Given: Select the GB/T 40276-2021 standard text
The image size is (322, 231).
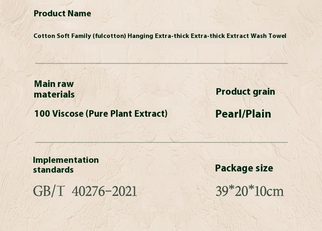Looking at the screenshot, I should [x=85, y=191].
